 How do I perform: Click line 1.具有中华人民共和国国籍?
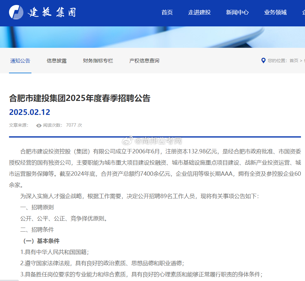[x=54, y=252]
